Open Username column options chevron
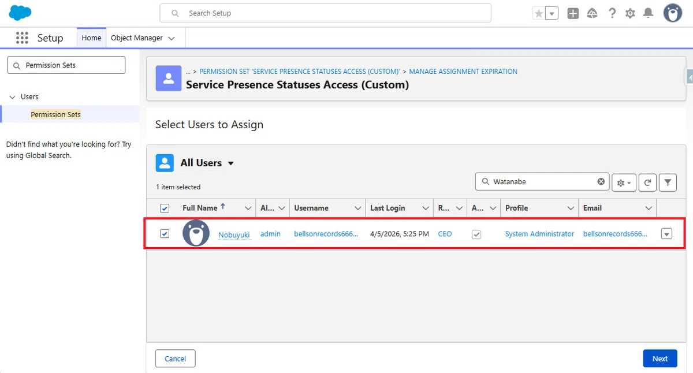693x373 pixels. click(x=358, y=208)
